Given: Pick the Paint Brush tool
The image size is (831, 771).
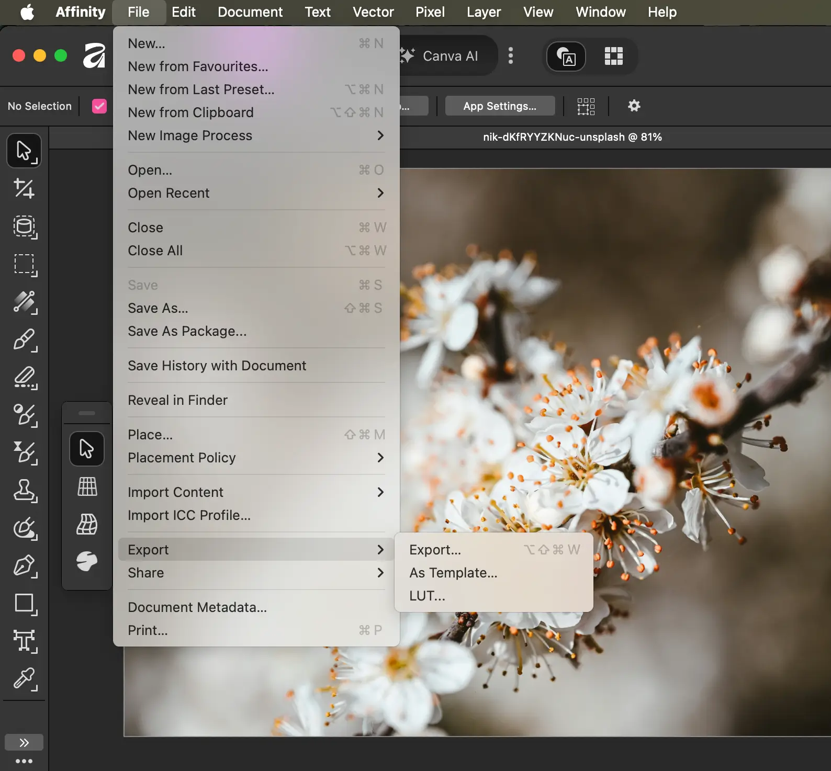Looking at the screenshot, I should point(24,340).
